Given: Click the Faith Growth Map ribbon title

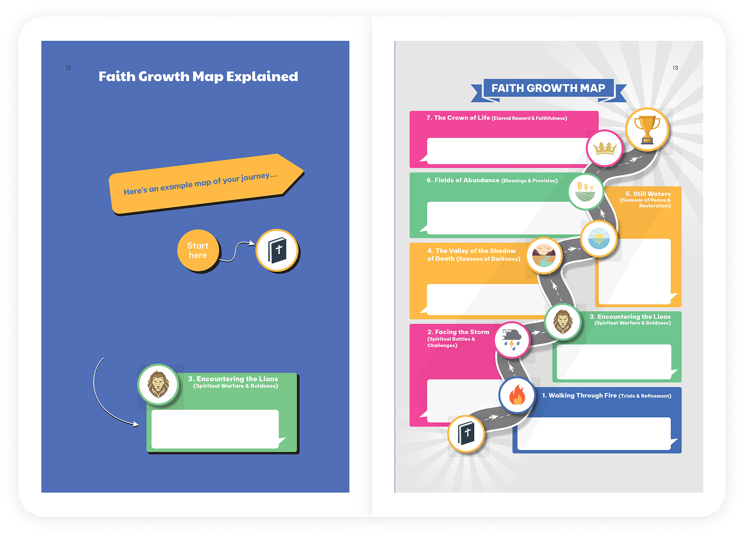Looking at the screenshot, I should coord(548,88).
